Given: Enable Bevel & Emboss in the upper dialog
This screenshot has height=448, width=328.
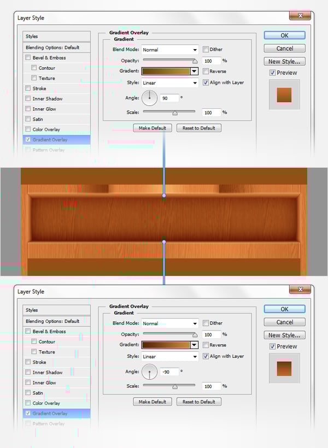Looking at the screenshot, I should click(28, 58).
